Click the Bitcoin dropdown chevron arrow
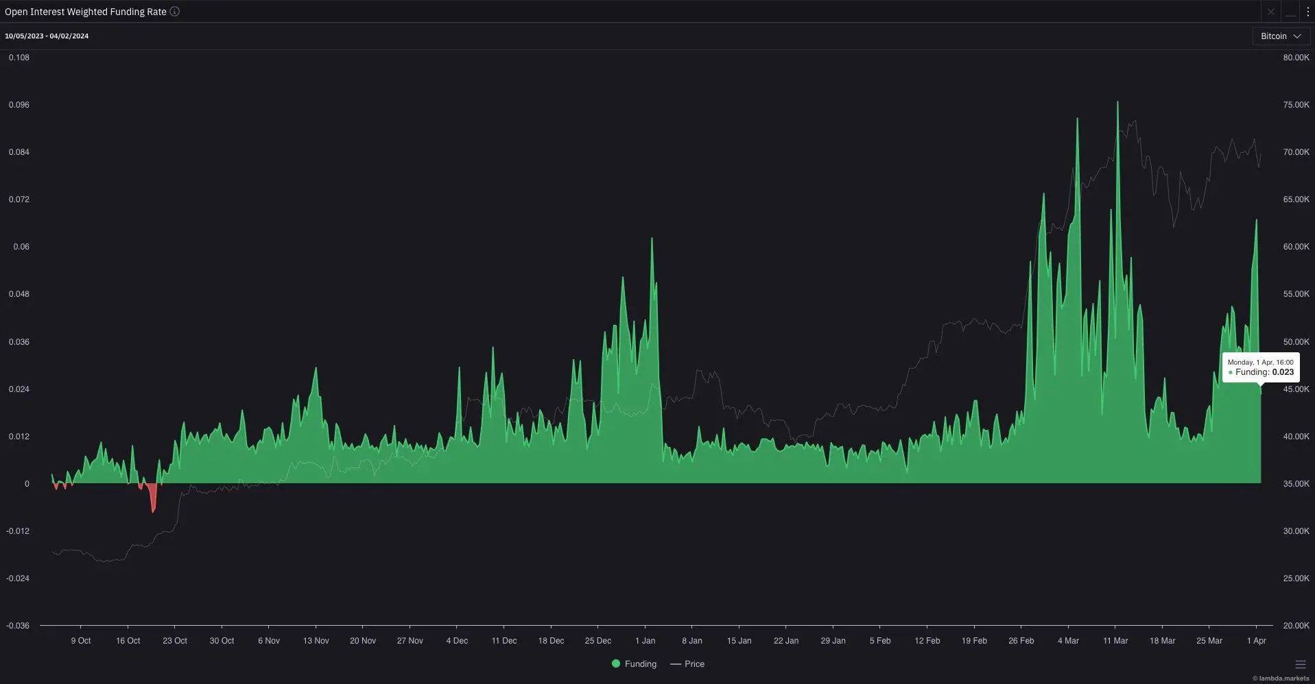 [x=1296, y=36]
